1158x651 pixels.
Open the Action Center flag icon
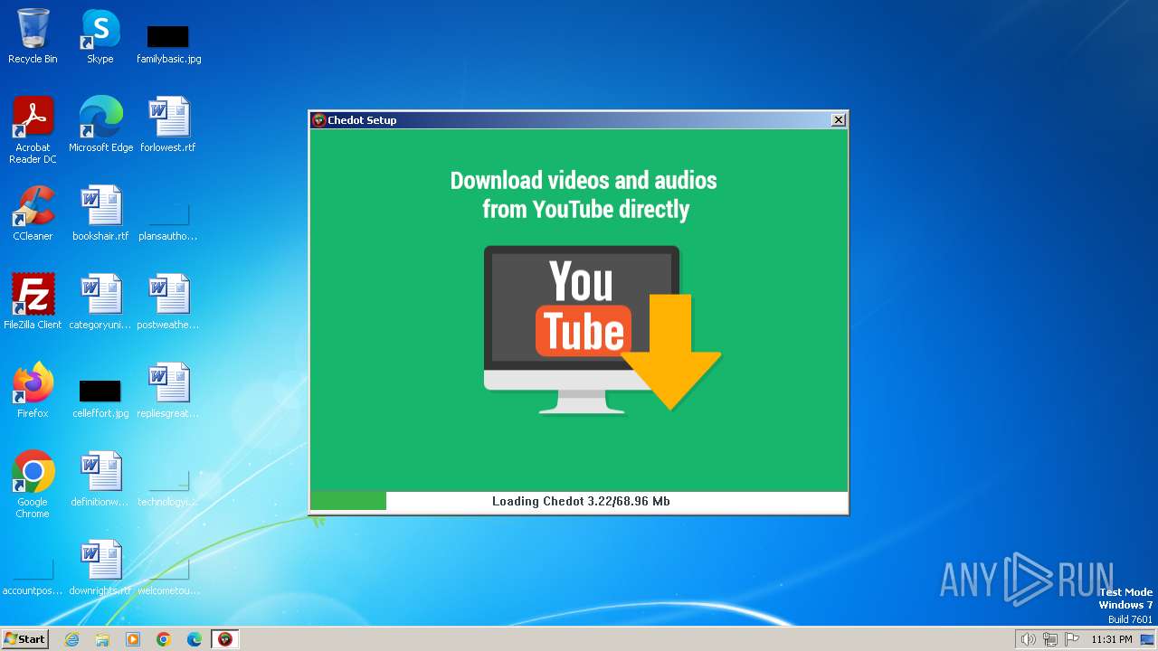click(x=1072, y=639)
